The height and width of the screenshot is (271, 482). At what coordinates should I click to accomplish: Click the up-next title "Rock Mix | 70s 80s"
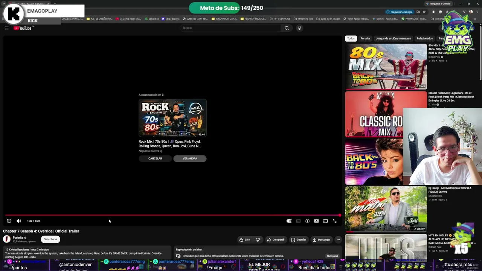[170, 144]
